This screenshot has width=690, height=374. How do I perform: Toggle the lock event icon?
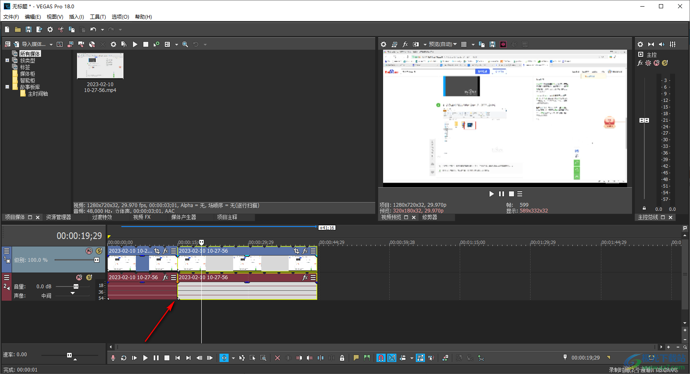click(342, 358)
